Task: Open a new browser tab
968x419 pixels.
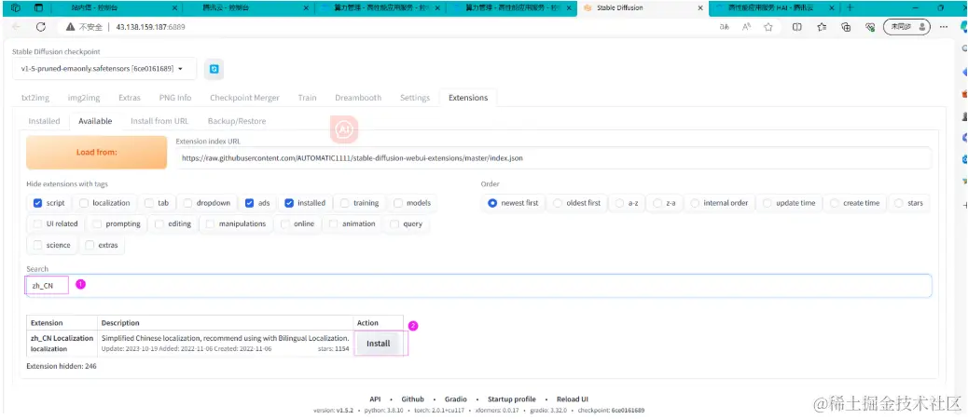Action: pos(850,8)
